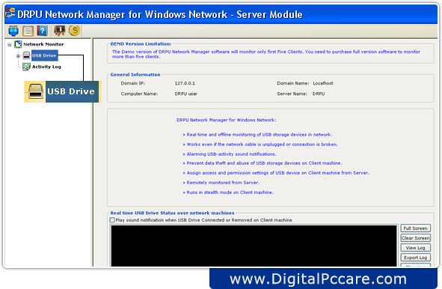Click the 'Domain IP:' label

coord(133,83)
